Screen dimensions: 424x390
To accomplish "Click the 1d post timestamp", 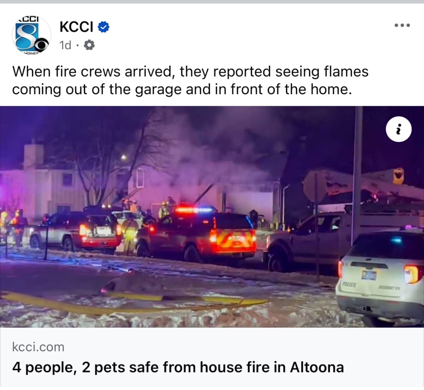I will (65, 45).
